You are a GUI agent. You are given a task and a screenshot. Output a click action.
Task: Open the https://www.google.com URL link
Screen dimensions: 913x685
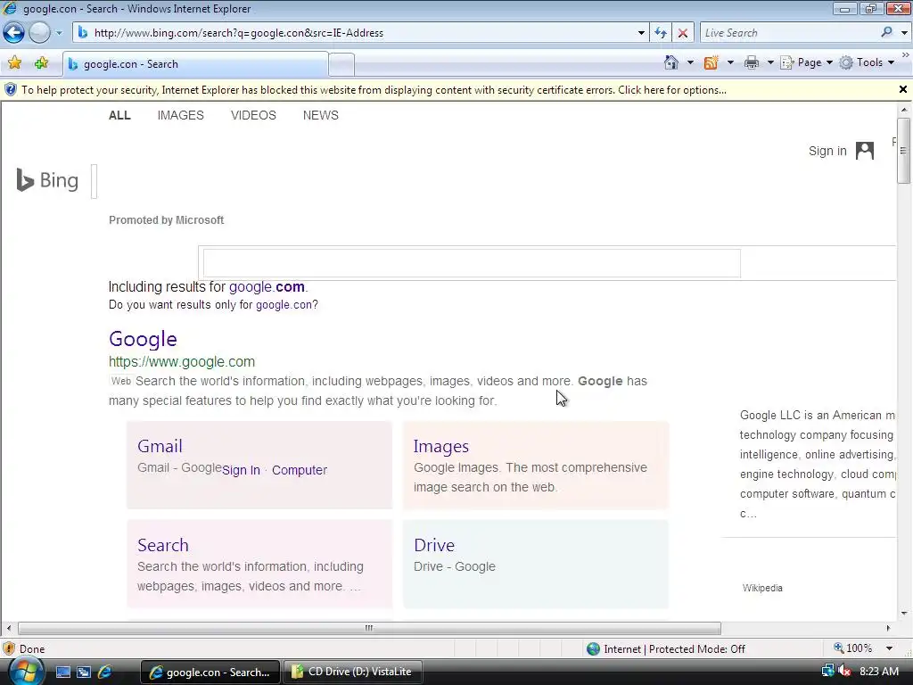[x=182, y=362]
